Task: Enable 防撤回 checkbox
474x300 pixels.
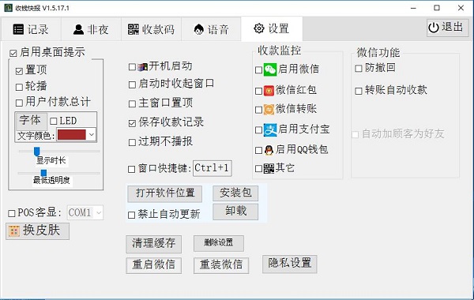Action: [359, 69]
